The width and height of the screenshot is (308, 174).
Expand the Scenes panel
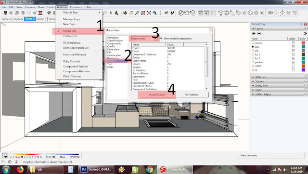click(253, 81)
